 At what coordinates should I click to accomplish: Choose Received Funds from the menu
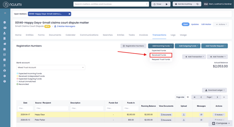tap(161, 55)
